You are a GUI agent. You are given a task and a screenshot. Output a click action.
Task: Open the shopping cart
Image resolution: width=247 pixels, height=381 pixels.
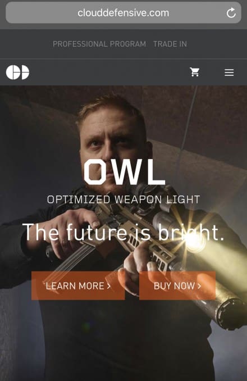pyautogui.click(x=195, y=72)
